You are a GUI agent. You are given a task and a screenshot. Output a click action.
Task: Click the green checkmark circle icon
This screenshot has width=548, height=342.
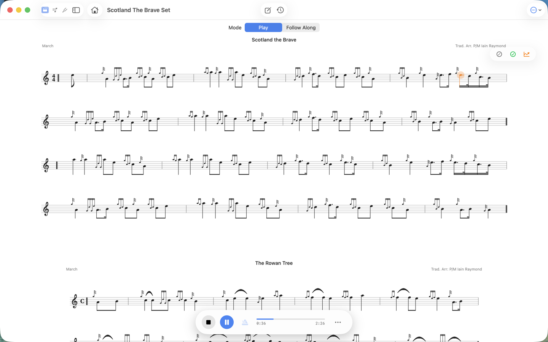pos(513,54)
